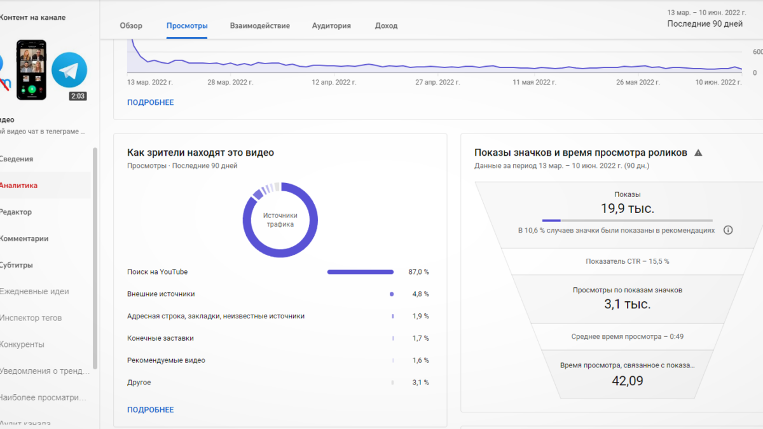This screenshot has width=763, height=429.
Task: Click Адресная строка, закладки, неизвестные источники row
Action: pos(278,316)
